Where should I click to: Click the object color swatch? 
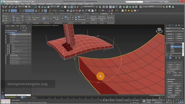tap(183, 28)
